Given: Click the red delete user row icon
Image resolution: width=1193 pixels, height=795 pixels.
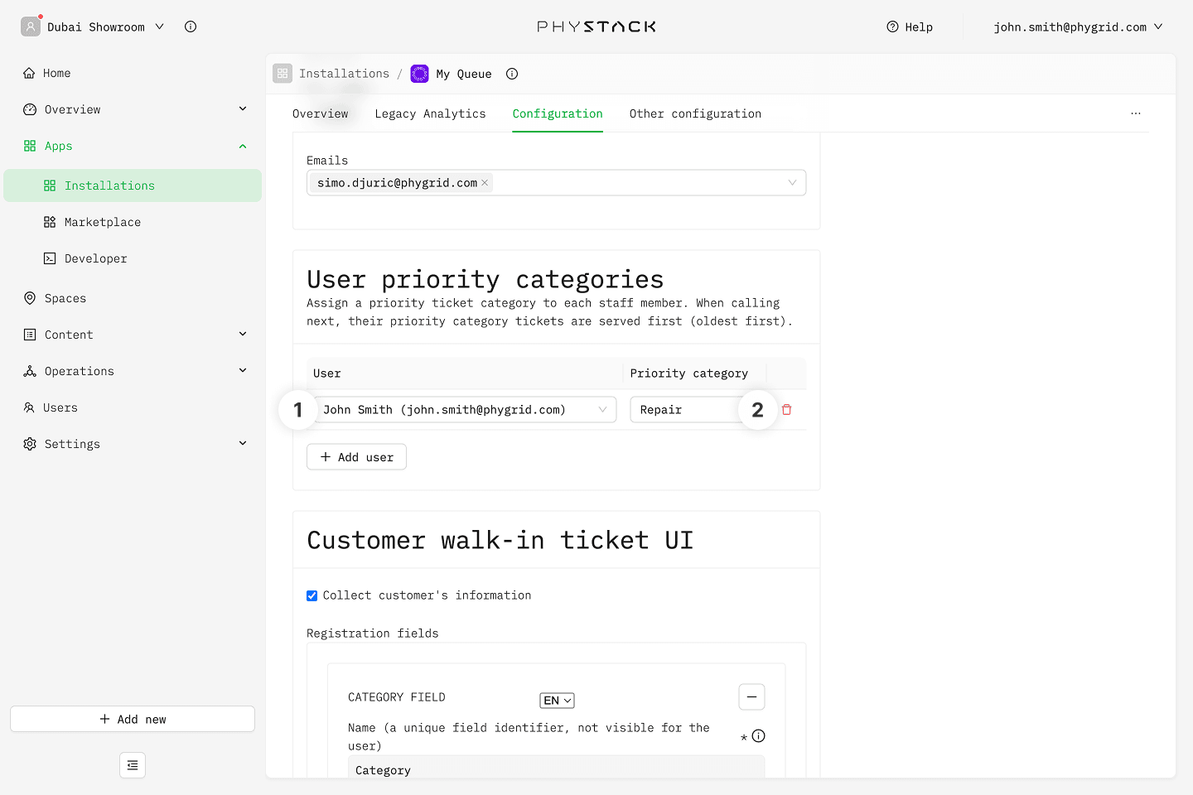Looking at the screenshot, I should [x=786, y=410].
